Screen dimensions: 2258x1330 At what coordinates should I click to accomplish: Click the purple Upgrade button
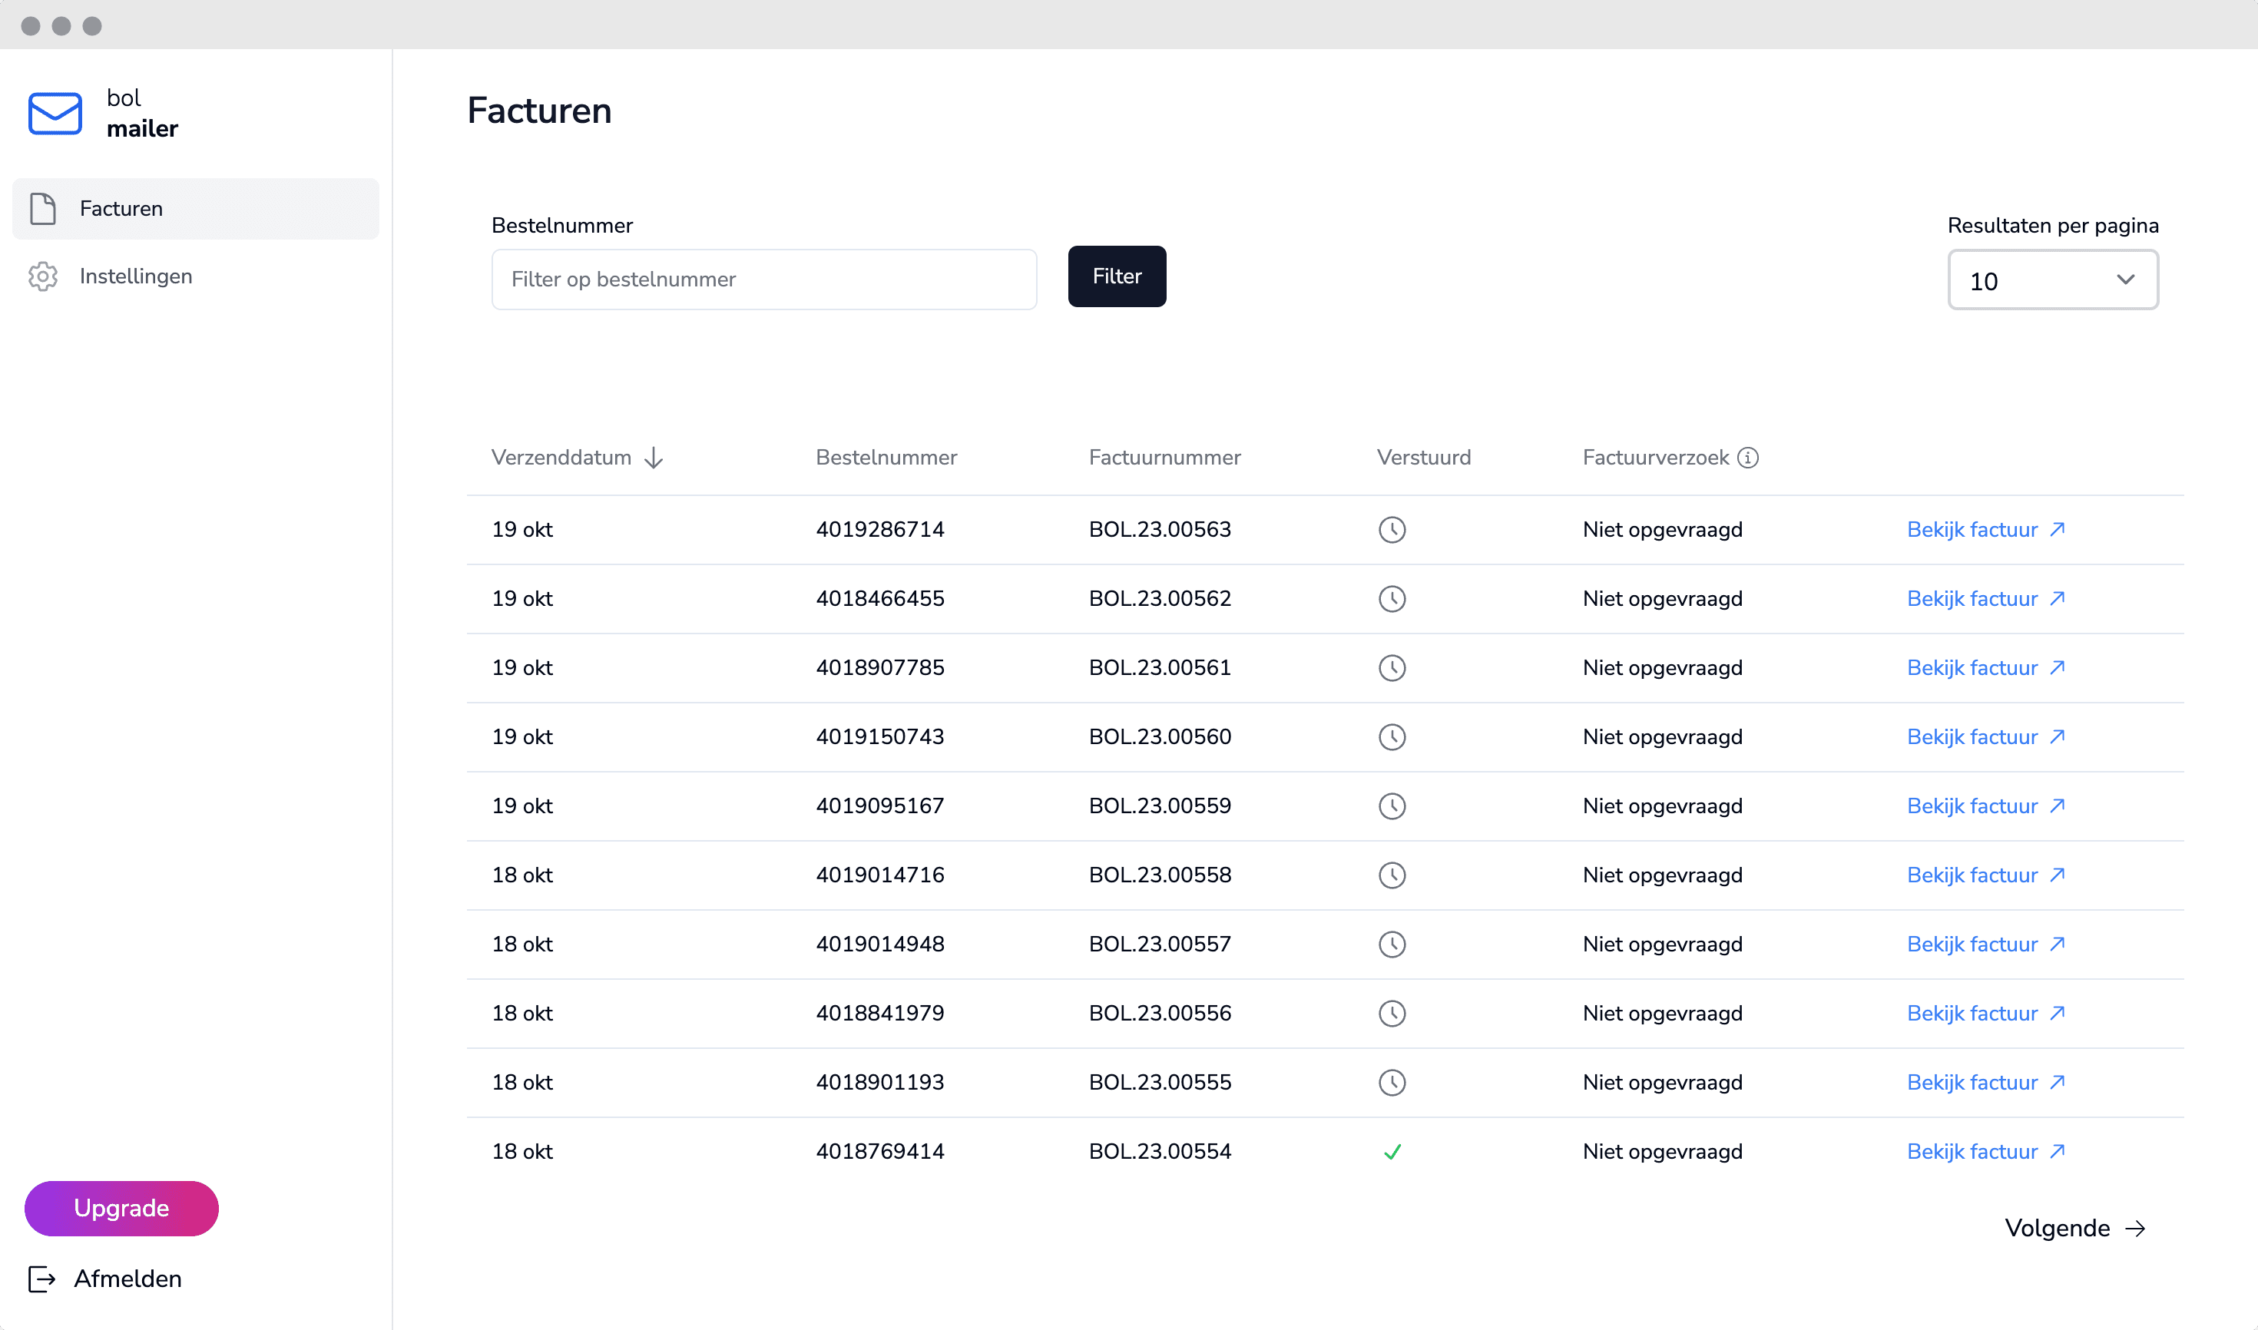121,1208
